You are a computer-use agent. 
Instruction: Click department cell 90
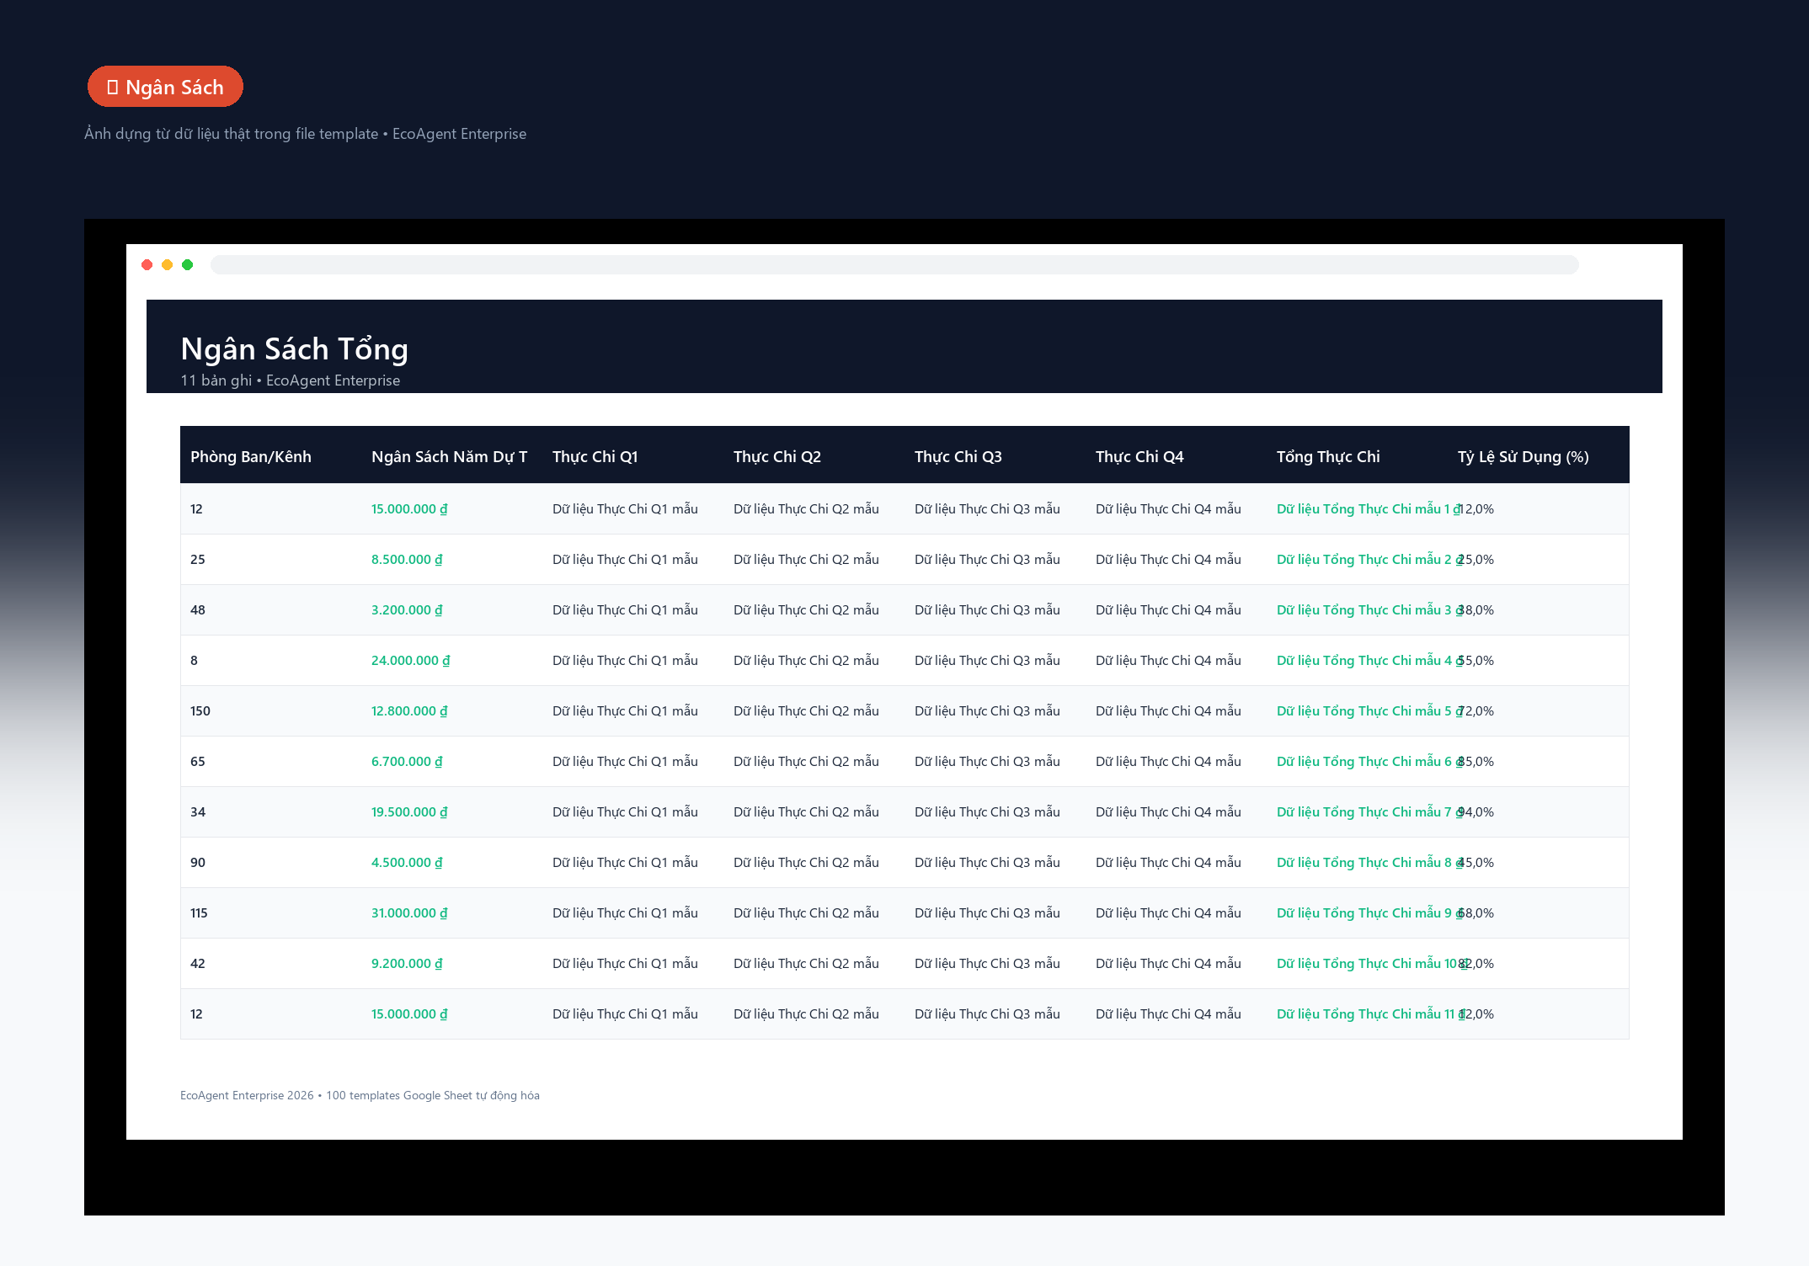(x=198, y=863)
